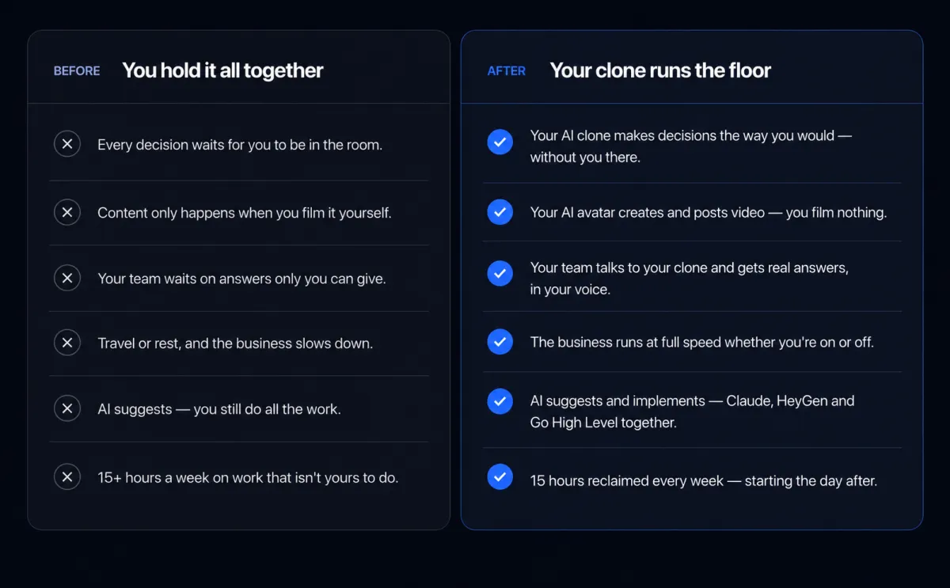Click the text '15+ hours a week on work'

pyautogui.click(x=173, y=477)
